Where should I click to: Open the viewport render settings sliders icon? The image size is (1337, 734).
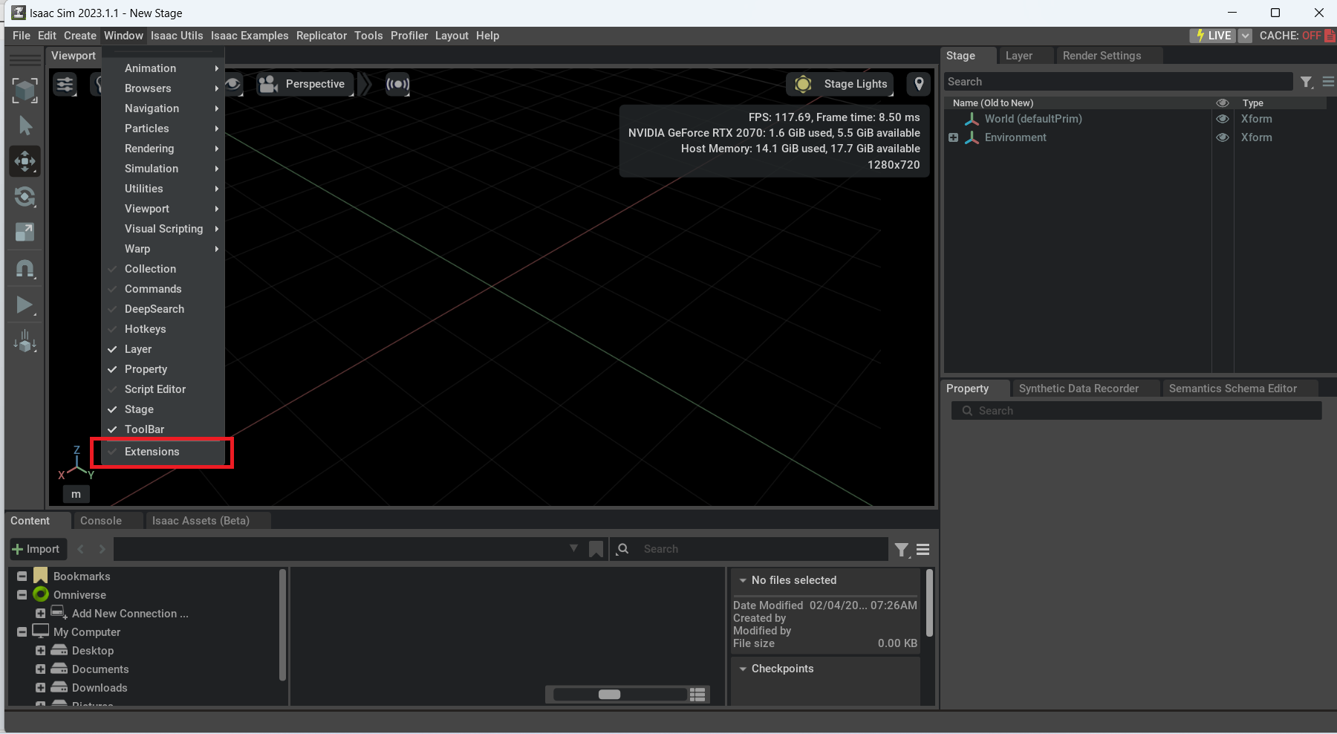pos(65,84)
